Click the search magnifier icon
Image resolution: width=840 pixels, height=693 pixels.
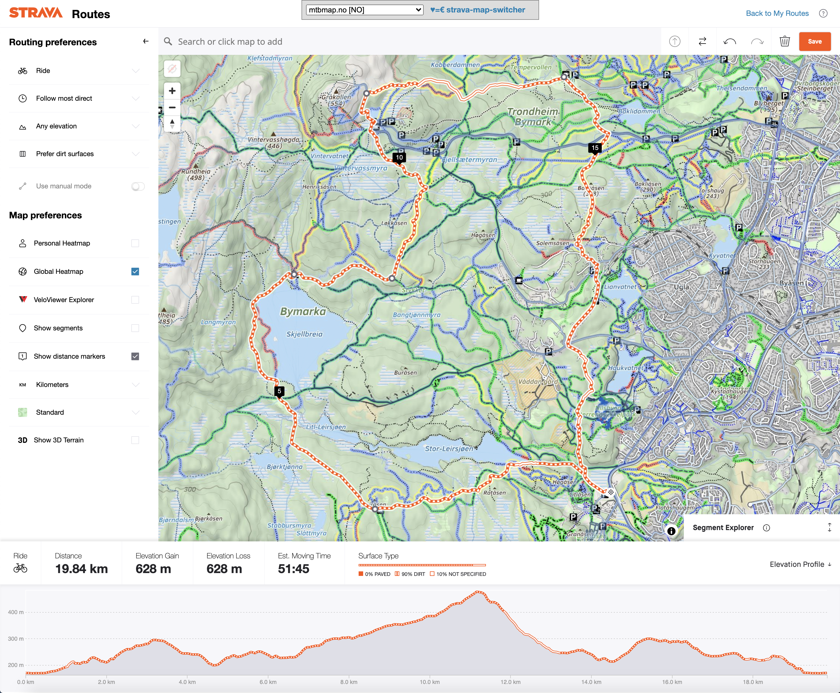coord(168,42)
